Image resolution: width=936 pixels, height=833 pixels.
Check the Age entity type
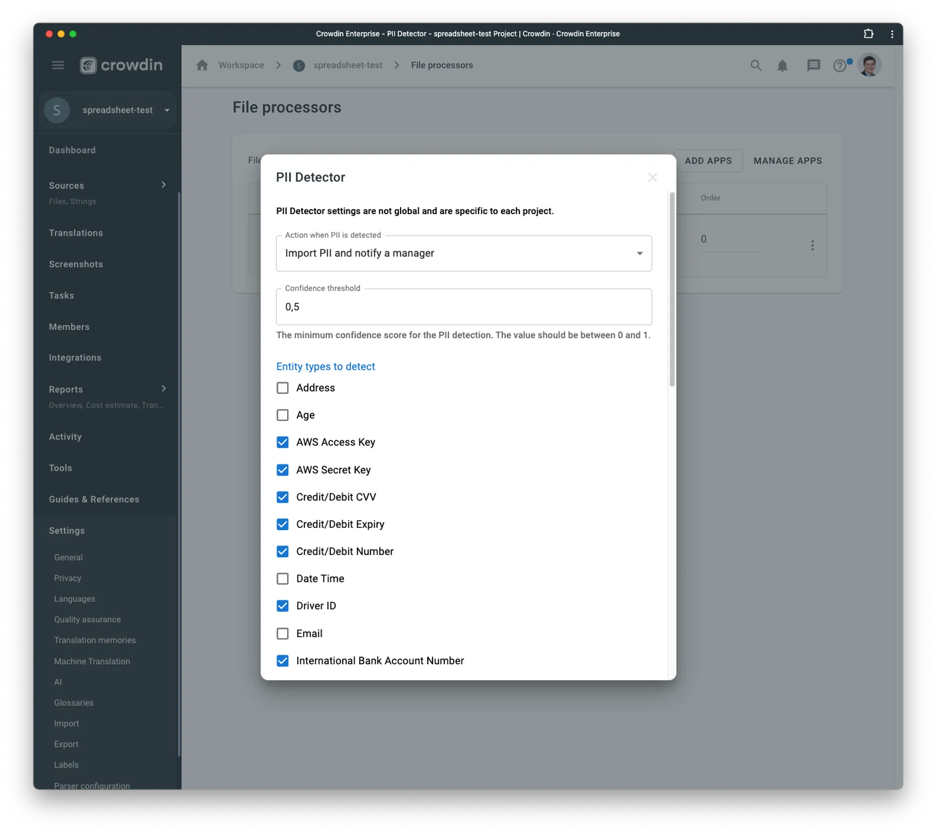pyautogui.click(x=282, y=415)
